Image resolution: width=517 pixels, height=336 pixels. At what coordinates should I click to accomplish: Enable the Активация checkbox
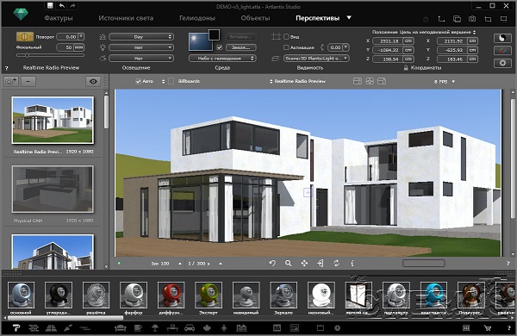[286, 47]
